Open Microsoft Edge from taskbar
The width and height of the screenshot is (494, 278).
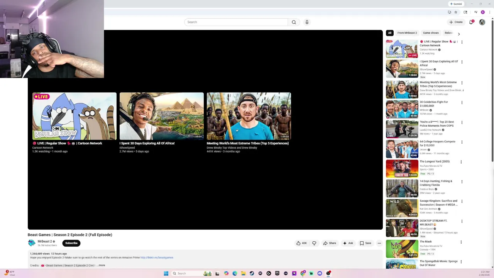pyautogui.click(x=235, y=273)
